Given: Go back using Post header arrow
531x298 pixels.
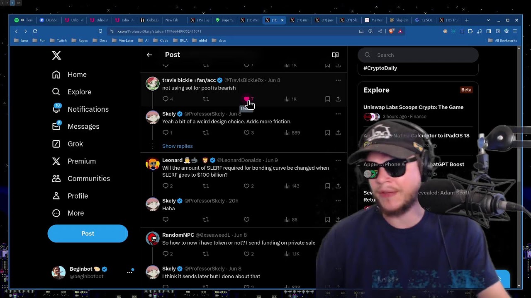Looking at the screenshot, I should point(149,55).
